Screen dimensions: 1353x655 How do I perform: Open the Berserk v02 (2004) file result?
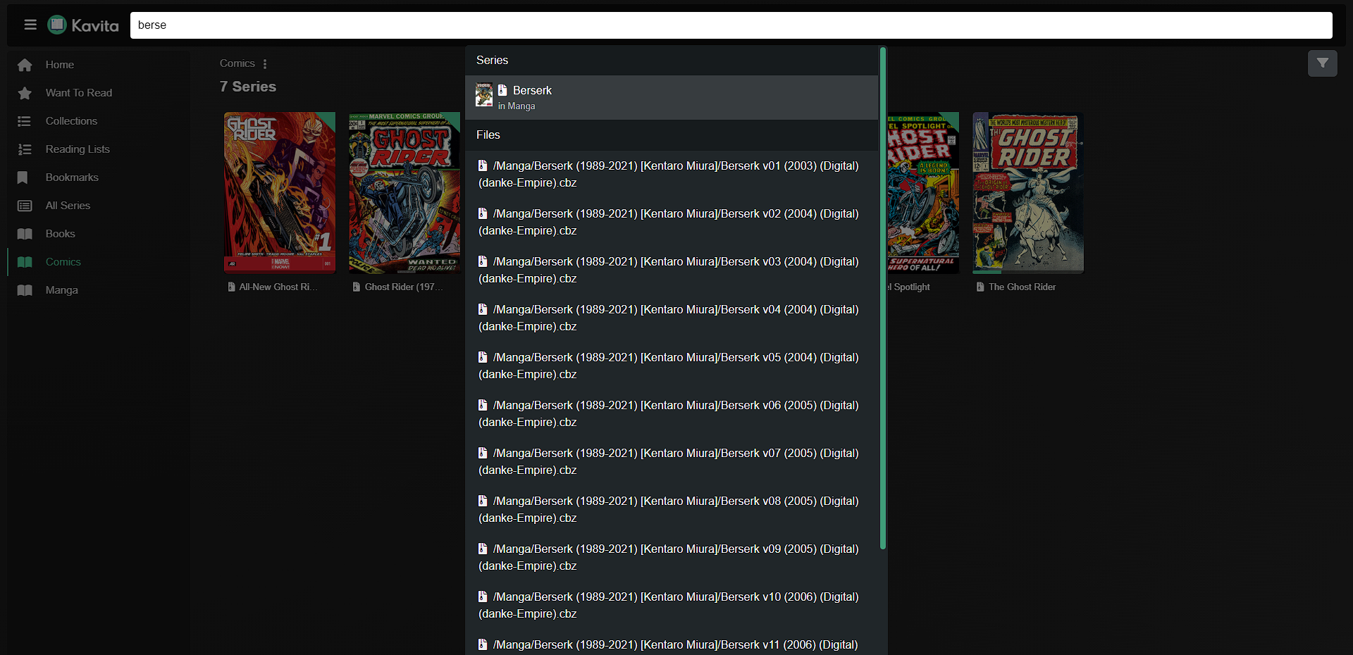[672, 222]
